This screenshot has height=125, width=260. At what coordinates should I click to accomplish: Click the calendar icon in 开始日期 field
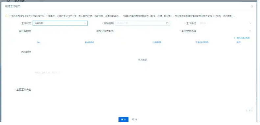point(167,23)
